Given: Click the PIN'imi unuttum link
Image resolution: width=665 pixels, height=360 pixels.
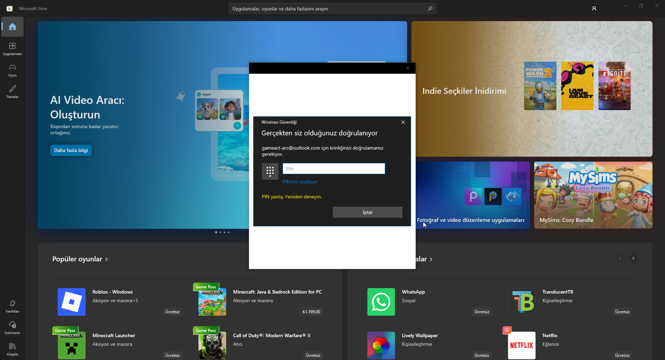Looking at the screenshot, I should pyautogui.click(x=300, y=182).
